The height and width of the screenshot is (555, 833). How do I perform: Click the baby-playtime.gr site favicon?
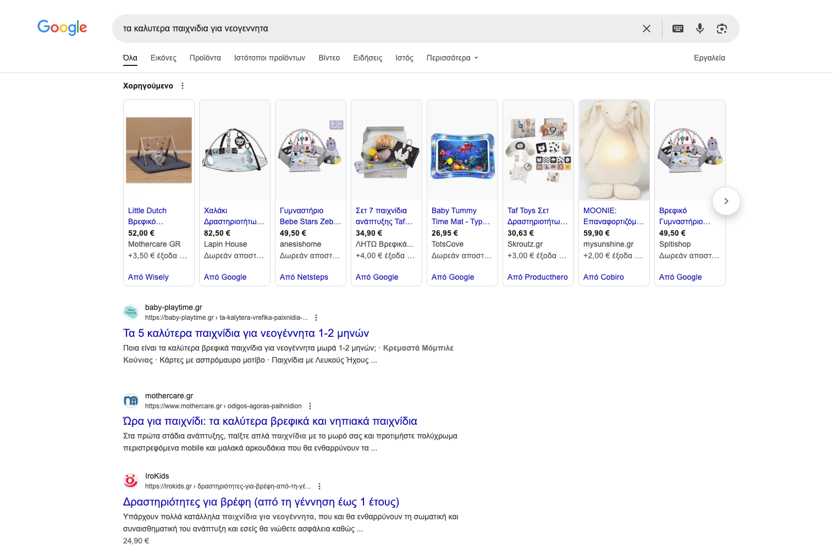coord(131,312)
